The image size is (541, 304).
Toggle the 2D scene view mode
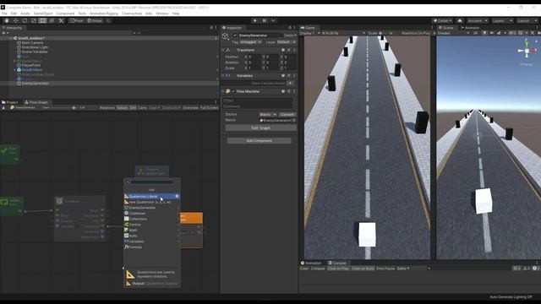pos(475,33)
